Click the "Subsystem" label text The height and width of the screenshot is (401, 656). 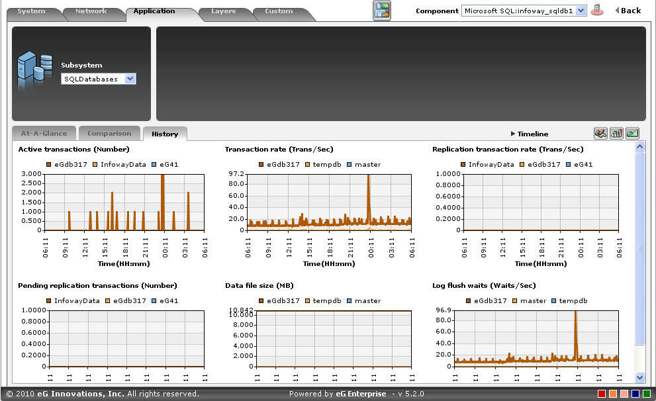click(81, 66)
